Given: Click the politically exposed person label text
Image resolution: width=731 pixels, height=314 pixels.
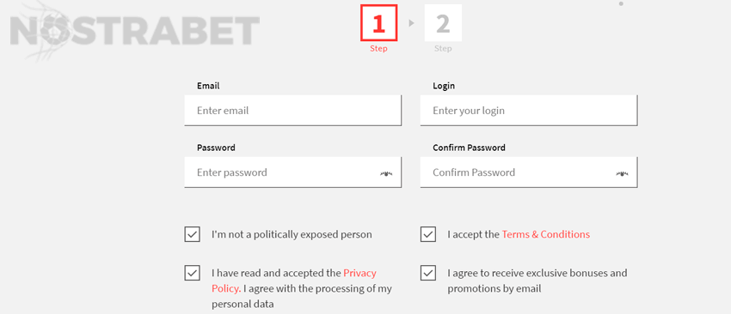Looking at the screenshot, I should 292,234.
